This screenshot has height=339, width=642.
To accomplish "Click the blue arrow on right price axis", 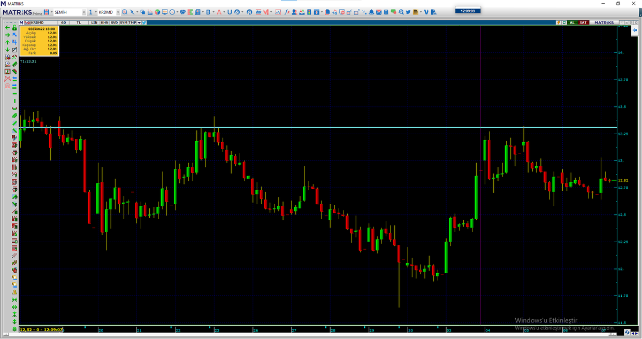I will (x=635, y=31).
